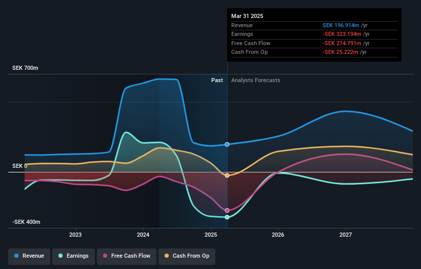
Task: Toggle the Revenue legend button
Action: pos(29,256)
